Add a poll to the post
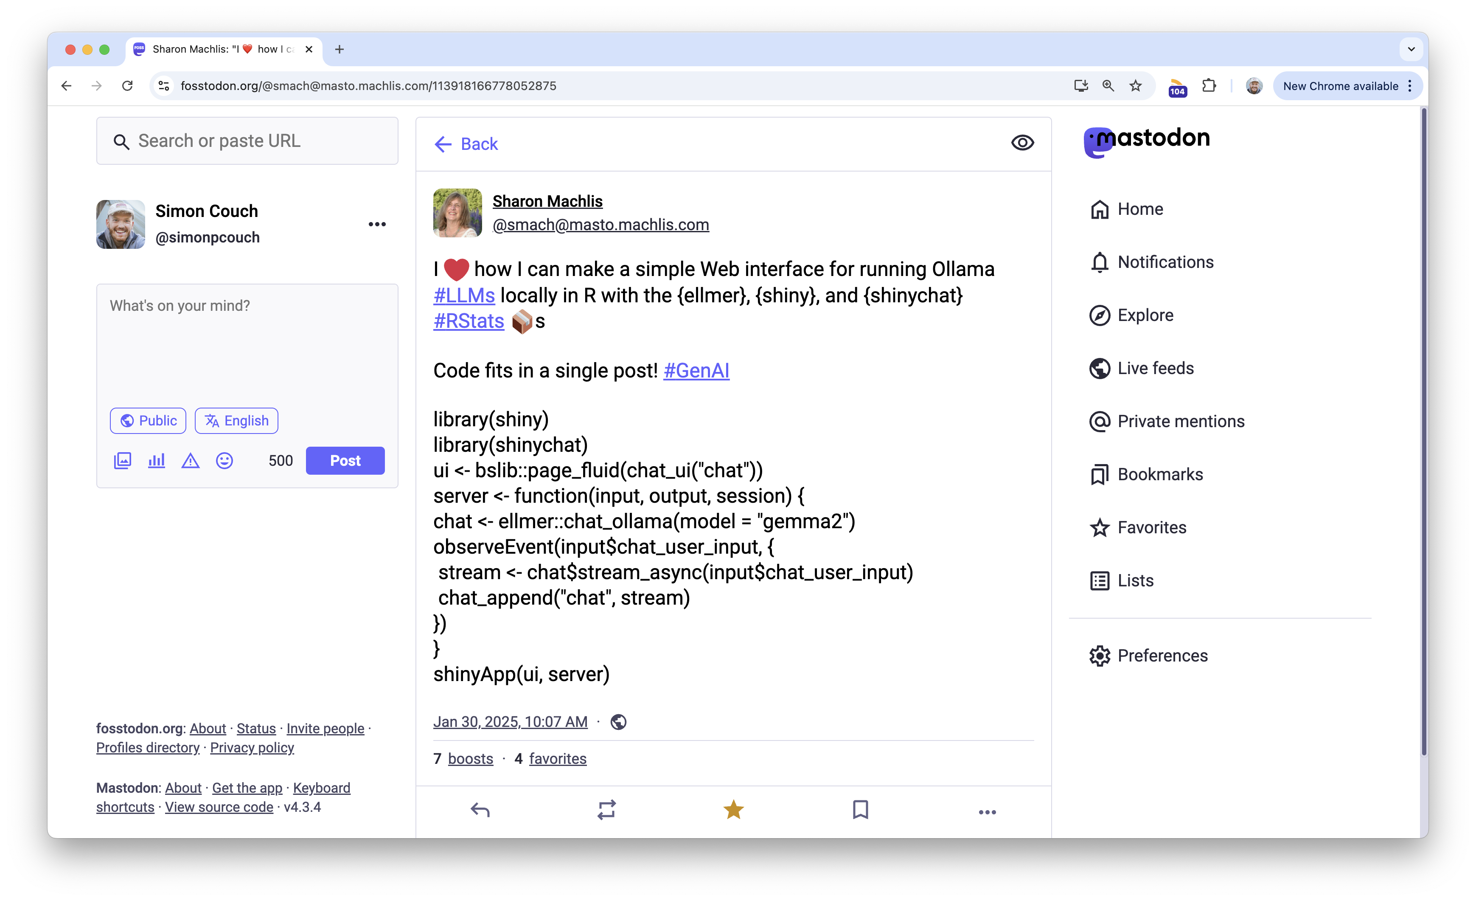1476x901 pixels. 156,460
